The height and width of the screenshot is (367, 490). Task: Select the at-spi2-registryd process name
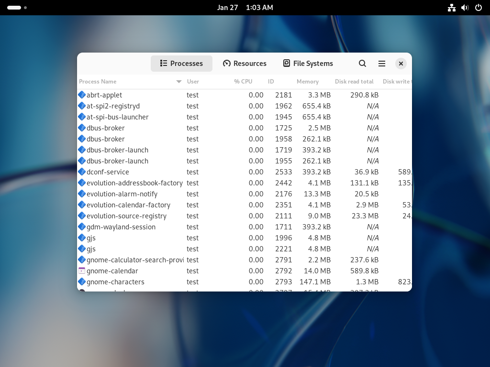[113, 106]
